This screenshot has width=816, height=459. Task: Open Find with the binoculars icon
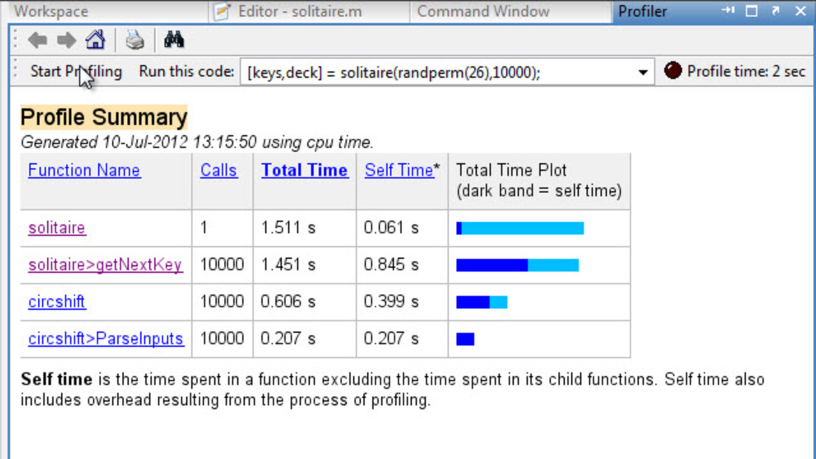173,41
